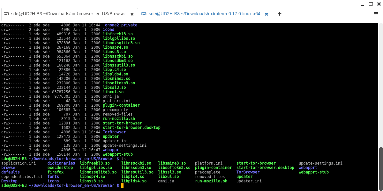
Task: Click liblgpllibs.so in long listing
Action: pos(119,39)
